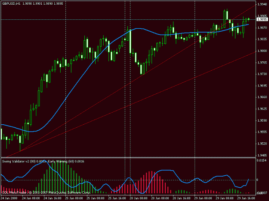This screenshot has width=269, height=201.
Task: Click the 1.9625 price axis label
Action: (262, 109)
